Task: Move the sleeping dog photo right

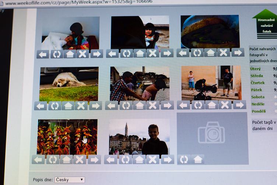Action: tap(95, 106)
